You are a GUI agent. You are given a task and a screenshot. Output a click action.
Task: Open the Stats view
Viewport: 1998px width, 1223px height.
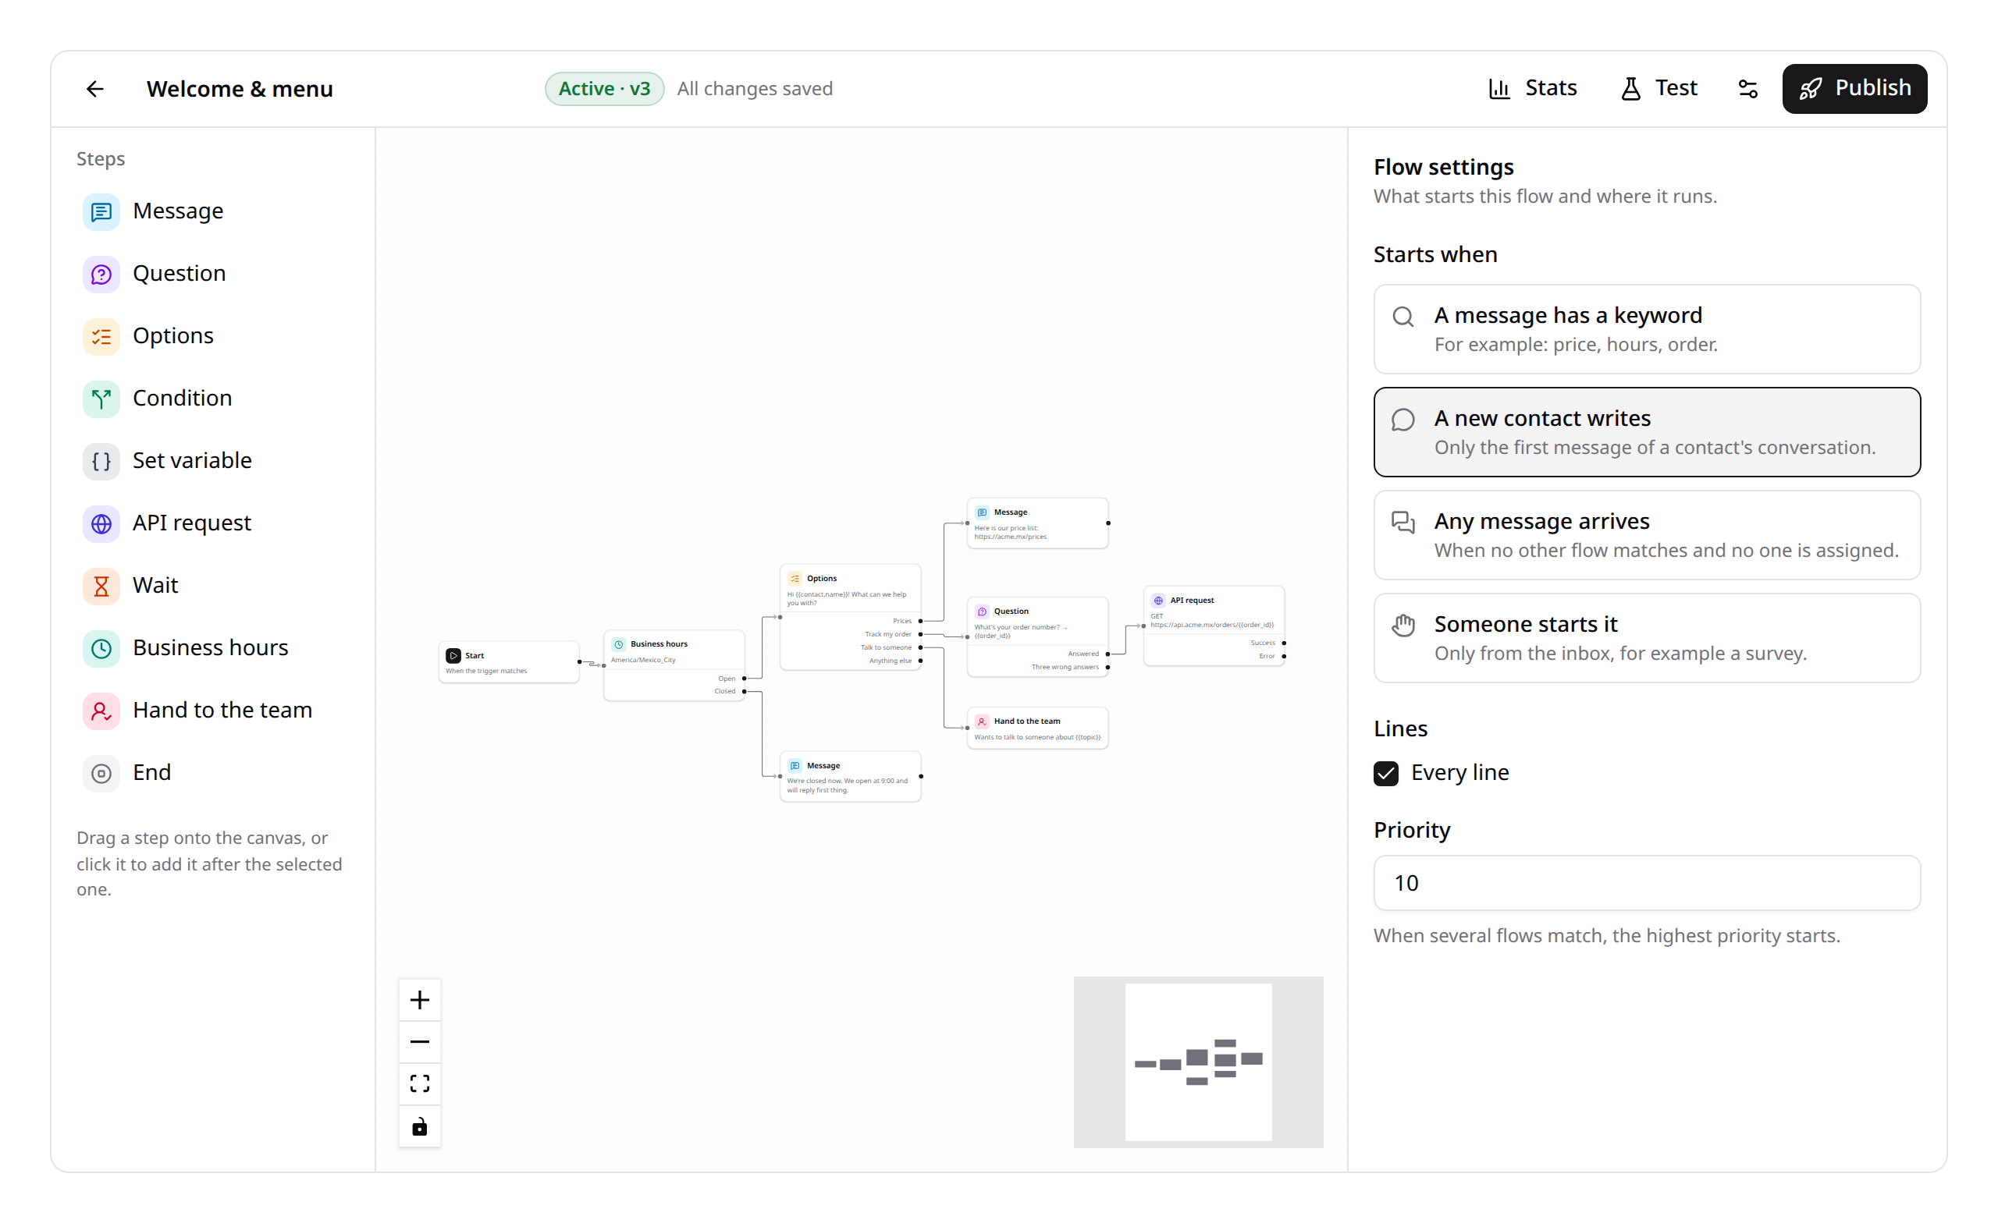(x=1533, y=88)
